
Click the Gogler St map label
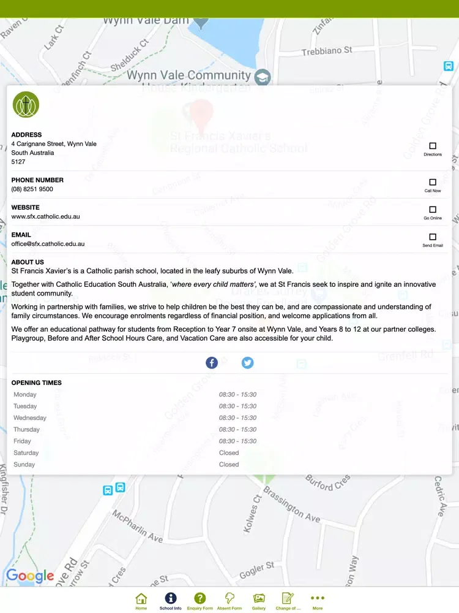pyautogui.click(x=257, y=570)
